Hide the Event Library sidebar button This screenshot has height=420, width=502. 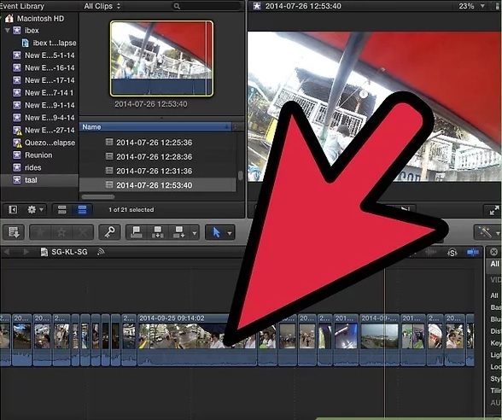pos(13,210)
